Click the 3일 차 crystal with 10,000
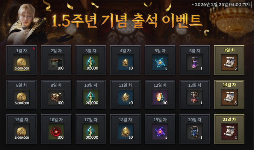The image size is (254, 150). (91, 63)
